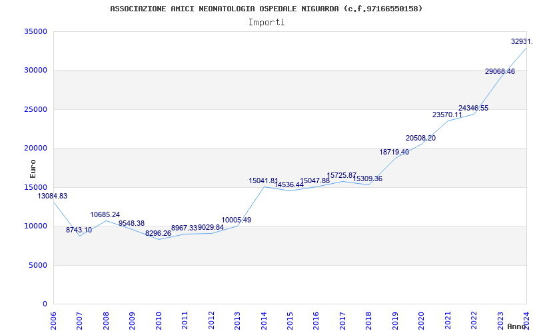Image resolution: width=533 pixels, height=333 pixels.
Task: Click the 35000 y-axis label
Action: pos(35,31)
